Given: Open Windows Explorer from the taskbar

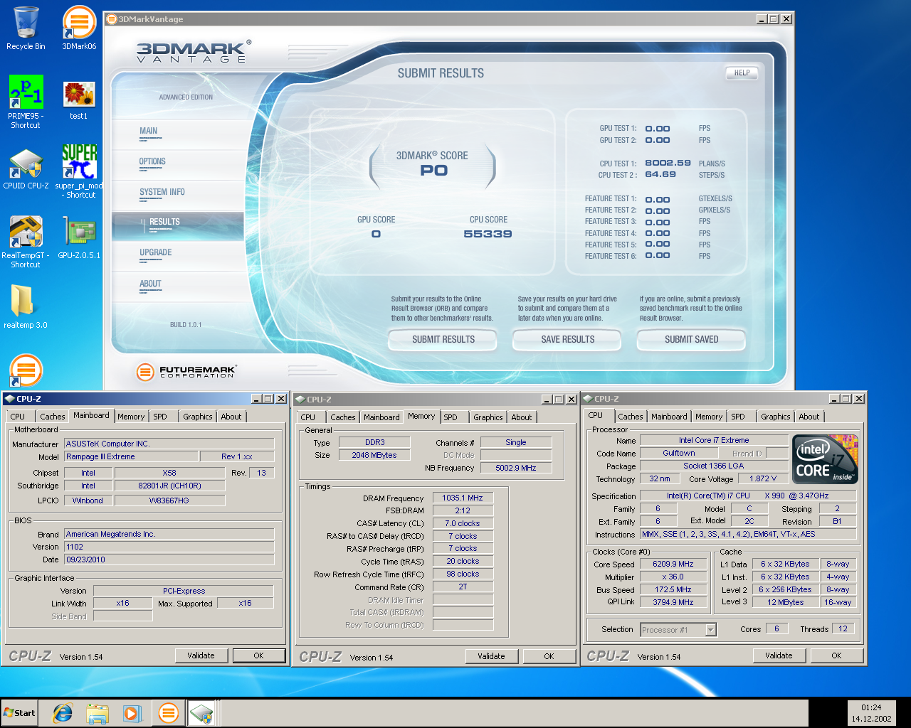Looking at the screenshot, I should click(98, 713).
